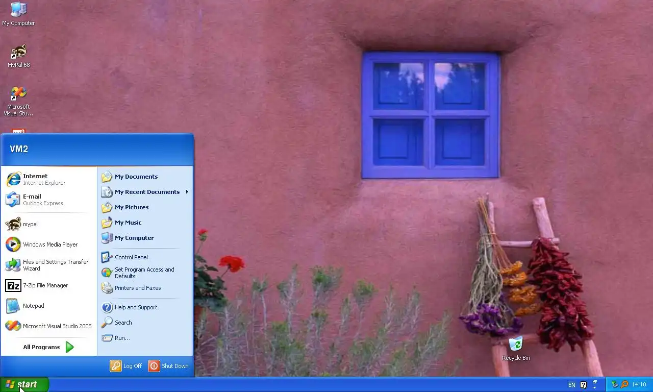653x392 pixels.
Task: Open the My Computer desktop icon
Action: (x=18, y=14)
